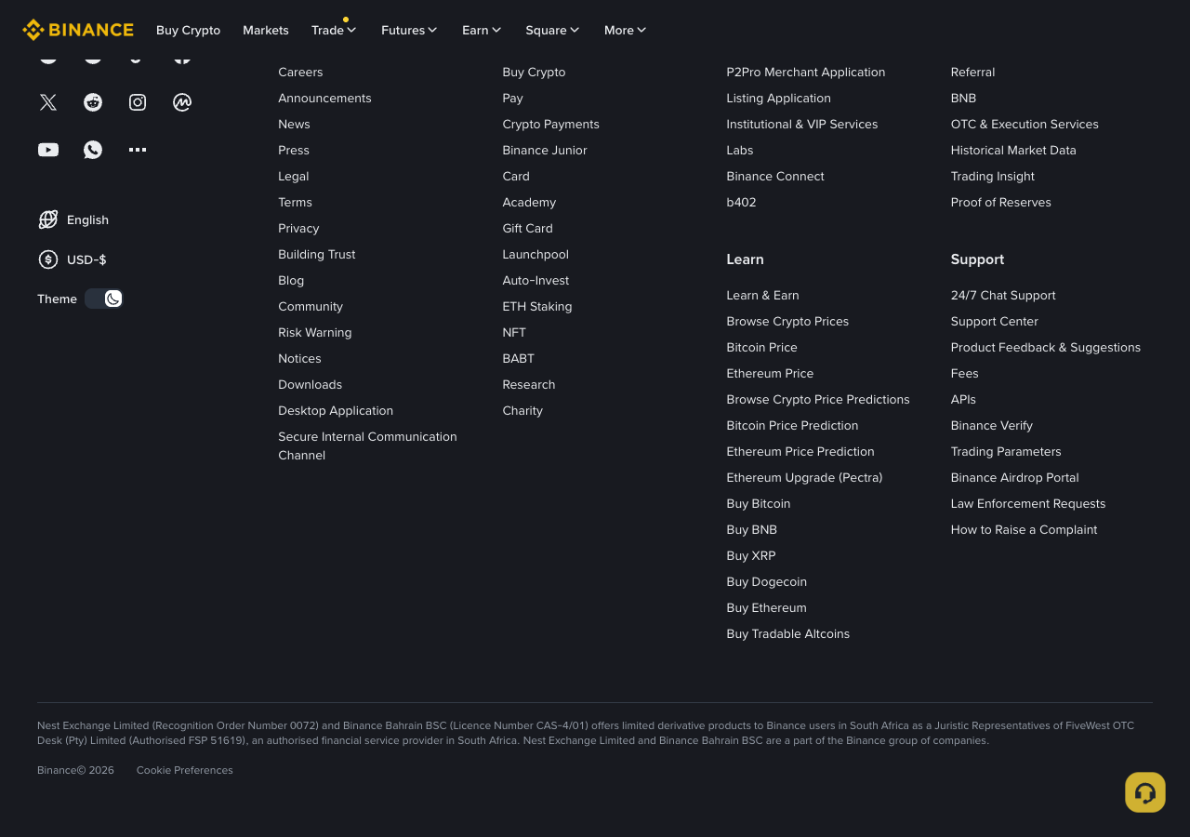Visit the Building Trust link
Viewport: 1190px width, 837px height.
pyautogui.click(x=317, y=254)
